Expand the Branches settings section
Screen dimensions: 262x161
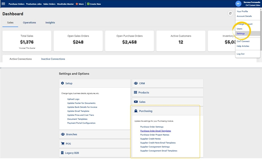tap(95, 134)
